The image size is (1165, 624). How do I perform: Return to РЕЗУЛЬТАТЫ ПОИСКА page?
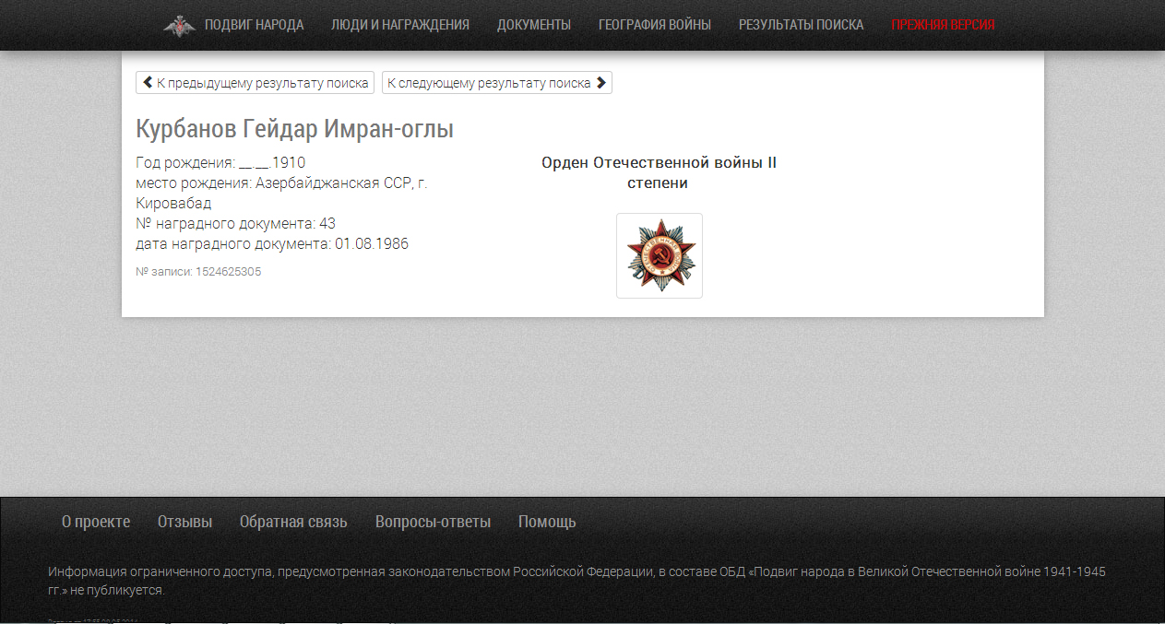(802, 25)
